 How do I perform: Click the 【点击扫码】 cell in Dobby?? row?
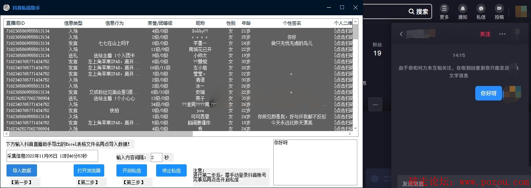point(343,31)
